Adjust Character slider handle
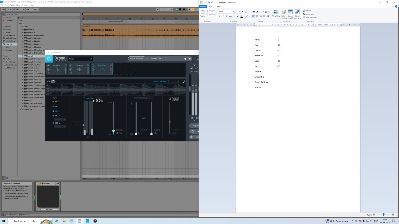 point(113,131)
